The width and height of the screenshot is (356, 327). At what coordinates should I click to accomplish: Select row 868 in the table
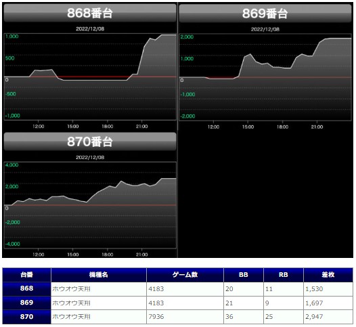[x=178, y=289]
